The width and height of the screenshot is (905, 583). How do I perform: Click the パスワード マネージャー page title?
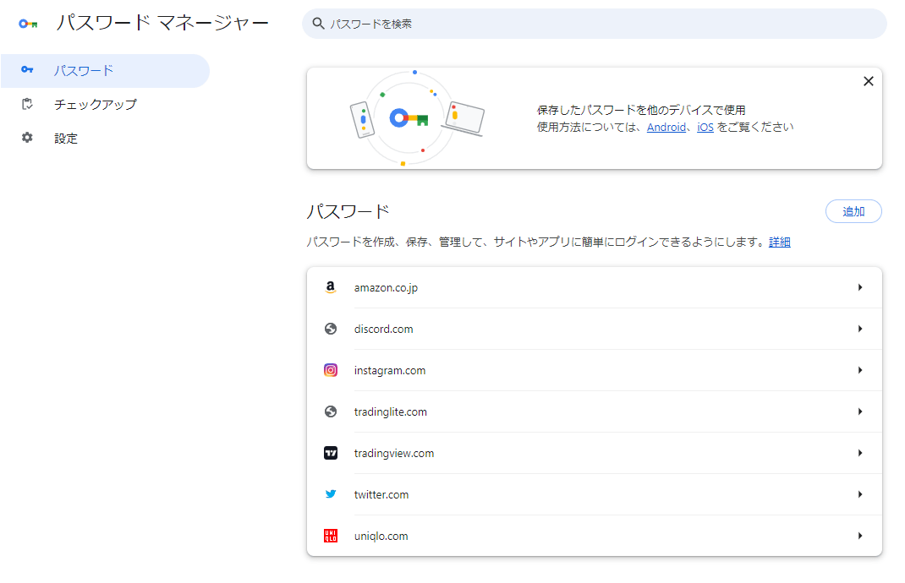[162, 23]
